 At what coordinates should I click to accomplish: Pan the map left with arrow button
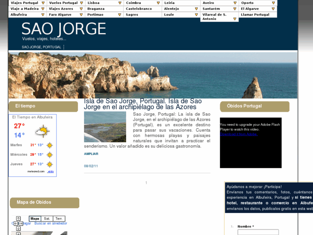16,223
